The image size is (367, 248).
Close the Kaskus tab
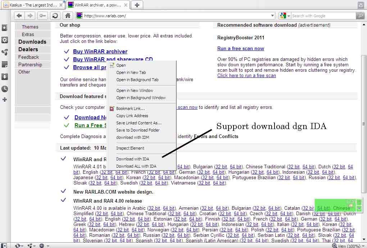pos(61,5)
